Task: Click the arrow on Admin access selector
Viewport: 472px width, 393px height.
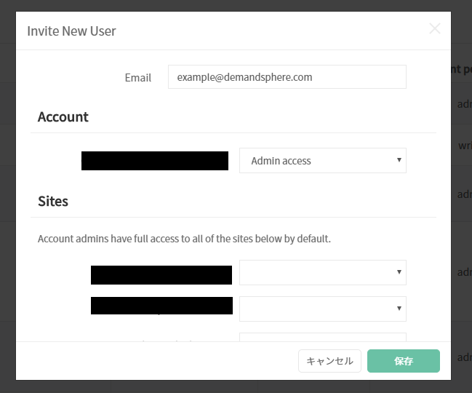Action: pos(399,160)
